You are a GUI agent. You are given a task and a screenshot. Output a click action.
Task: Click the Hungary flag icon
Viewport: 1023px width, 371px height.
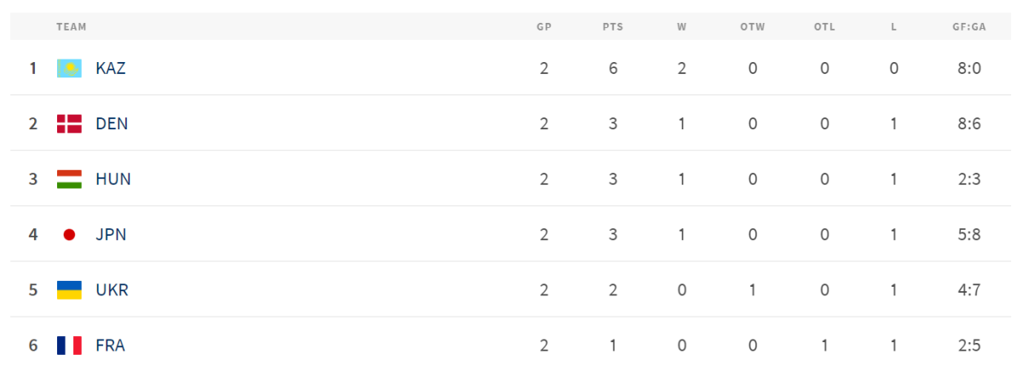[x=69, y=179]
